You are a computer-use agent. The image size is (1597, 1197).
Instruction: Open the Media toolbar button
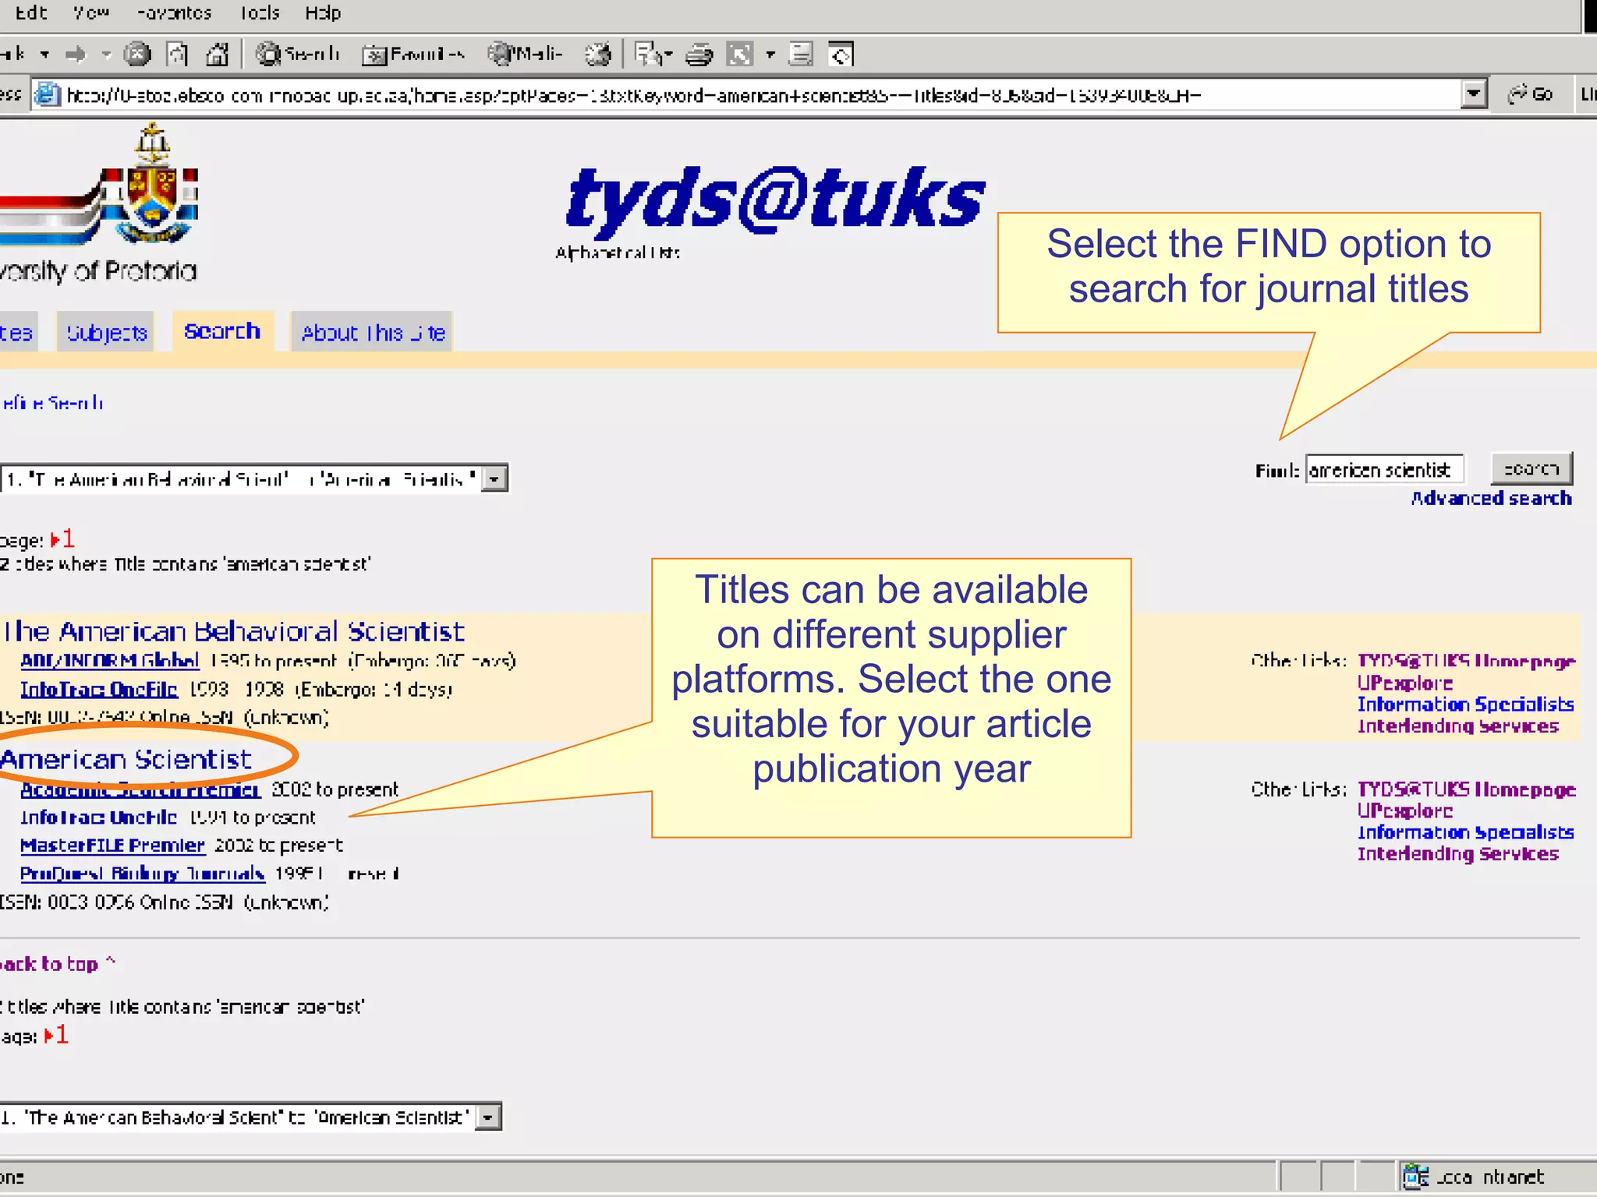point(525,54)
